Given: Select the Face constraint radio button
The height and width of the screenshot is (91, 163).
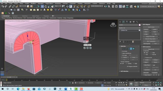Looking at the screenshot, I should pyautogui.click(x=144, y=55).
